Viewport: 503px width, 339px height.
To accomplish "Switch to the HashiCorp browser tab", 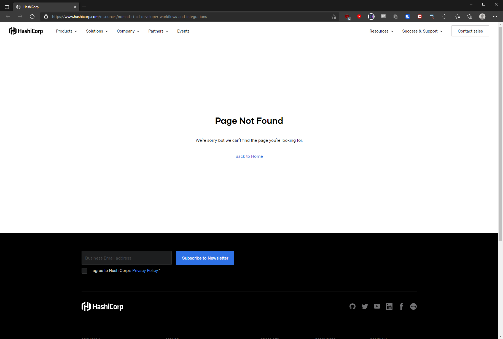I will [41, 7].
